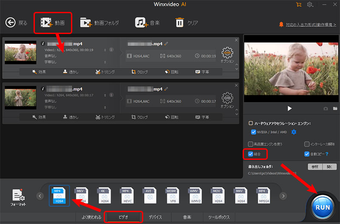Play the preview video
Screen dimensions: 340x224
(290, 108)
